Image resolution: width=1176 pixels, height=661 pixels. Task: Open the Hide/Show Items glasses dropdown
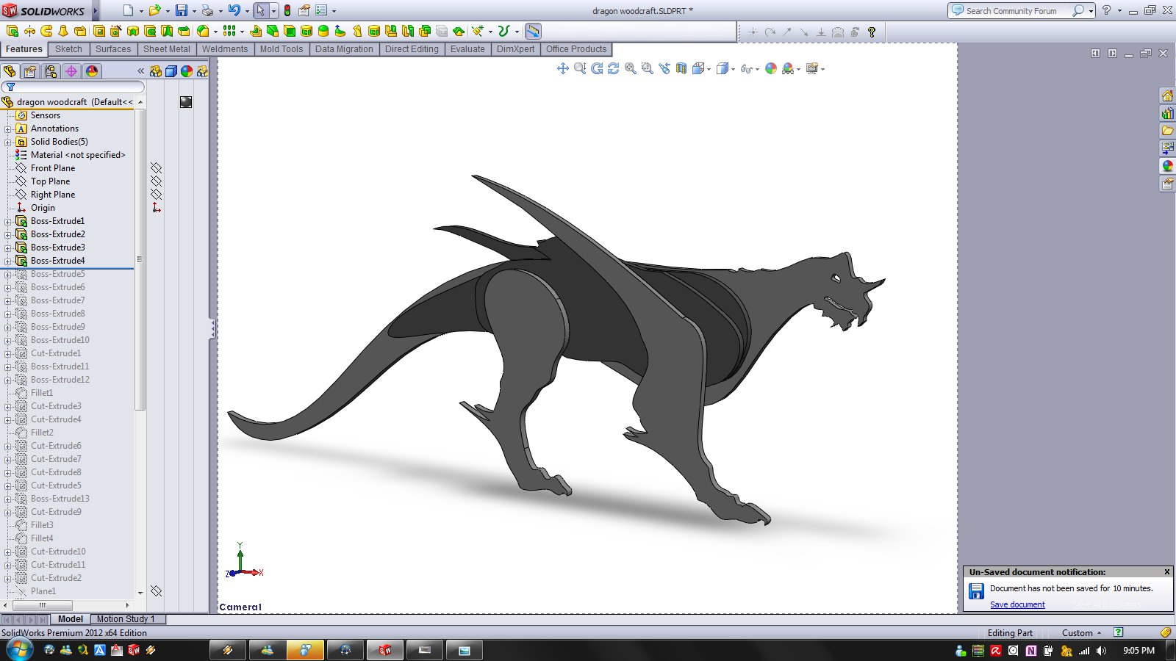(x=748, y=68)
